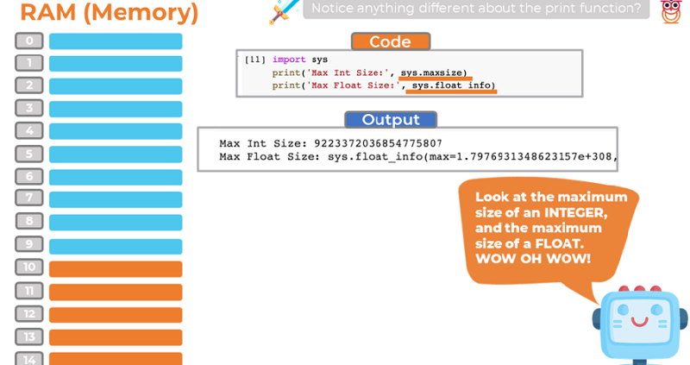Click the orange memory bar at address 12
The height and width of the screenshot is (365, 690).
[116, 315]
